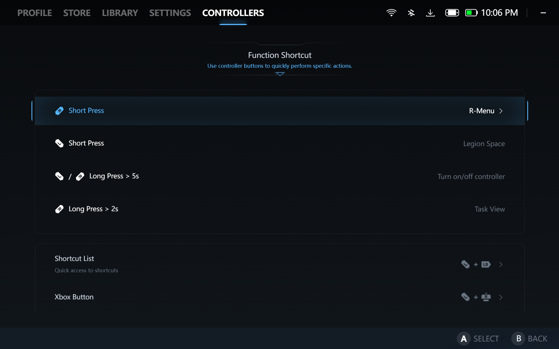
Task: Switch to the SETTINGS tab
Action: pos(170,13)
